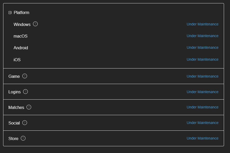The width and height of the screenshot is (230, 153).
Task: Select the Android platform entry
Action: pyautogui.click(x=21, y=48)
